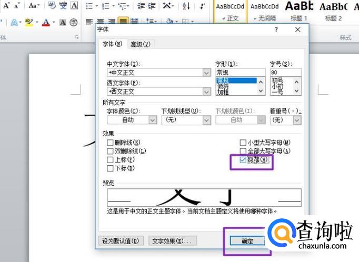Click the dialog help question mark
Image resolution: width=359 pixels, height=262 pixels.
point(276,29)
